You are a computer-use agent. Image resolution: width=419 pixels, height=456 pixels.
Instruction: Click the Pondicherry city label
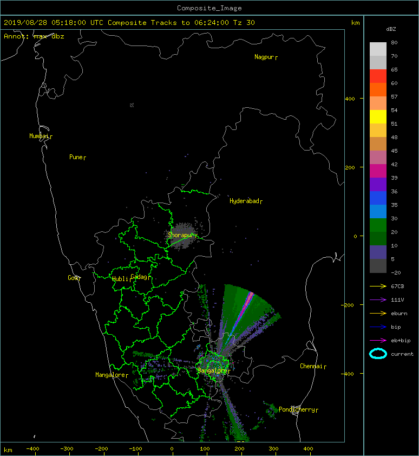[x=298, y=409]
